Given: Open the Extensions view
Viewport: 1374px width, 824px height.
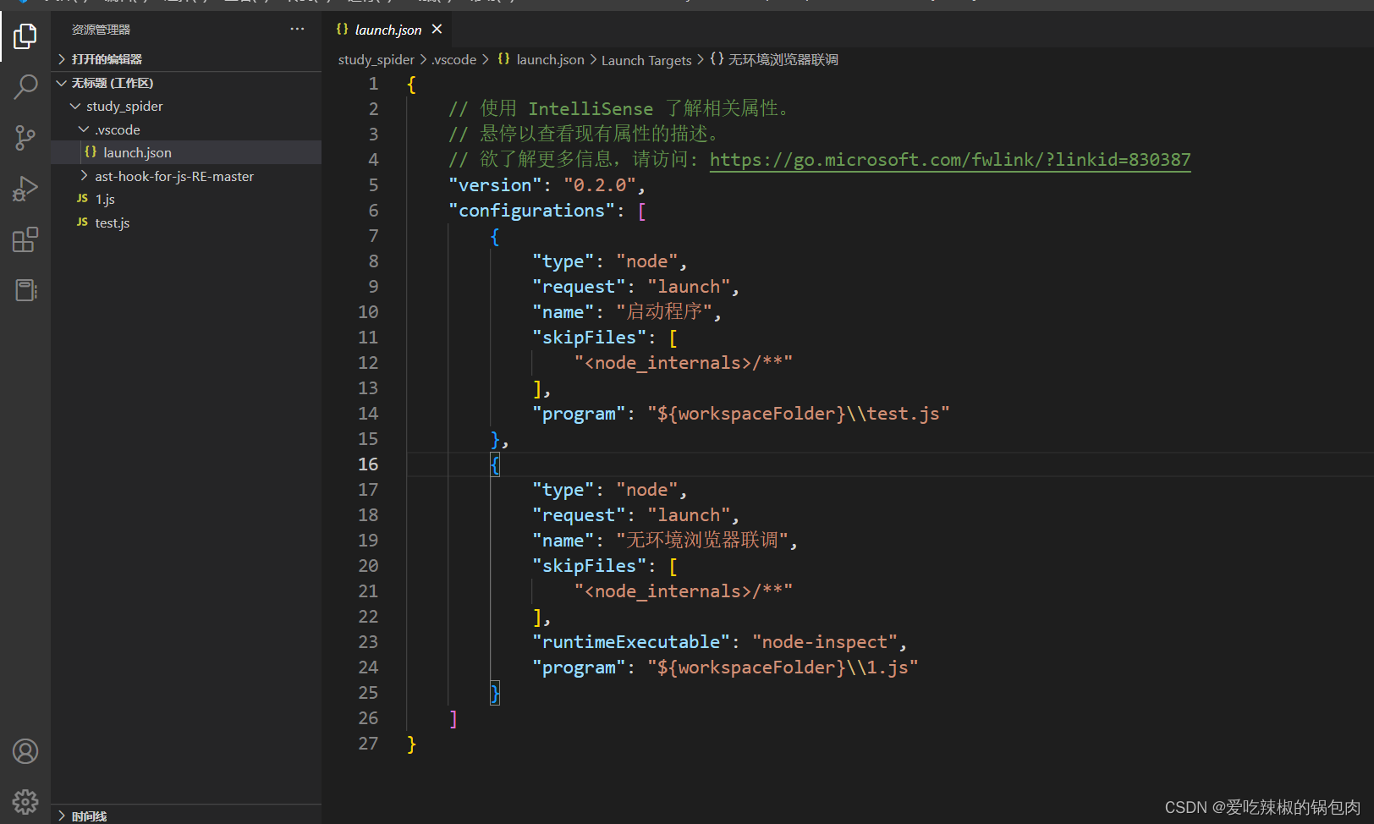Looking at the screenshot, I should pos(25,239).
